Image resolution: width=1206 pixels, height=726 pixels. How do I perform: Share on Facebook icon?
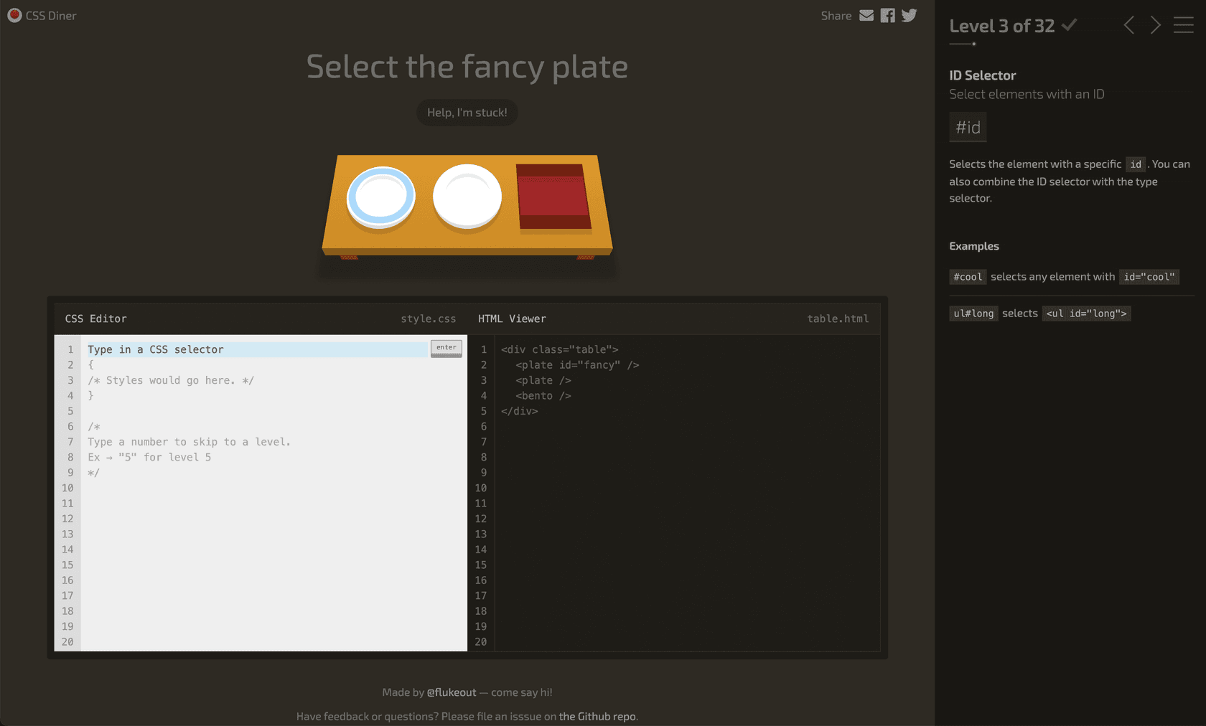pos(888,15)
